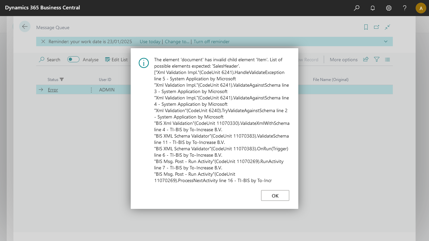Click the 'Message Queue' page title
The height and width of the screenshot is (241, 429).
click(53, 27)
